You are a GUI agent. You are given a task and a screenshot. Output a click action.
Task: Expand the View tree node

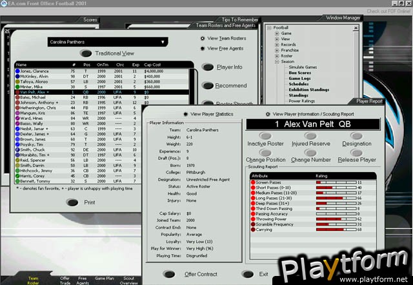pyautogui.click(x=277, y=39)
